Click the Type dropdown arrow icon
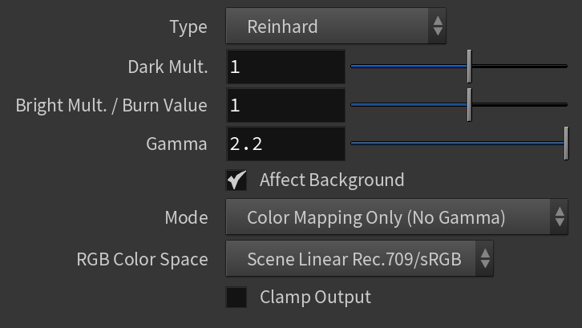Image resolution: width=582 pixels, height=328 pixels. 438,26
